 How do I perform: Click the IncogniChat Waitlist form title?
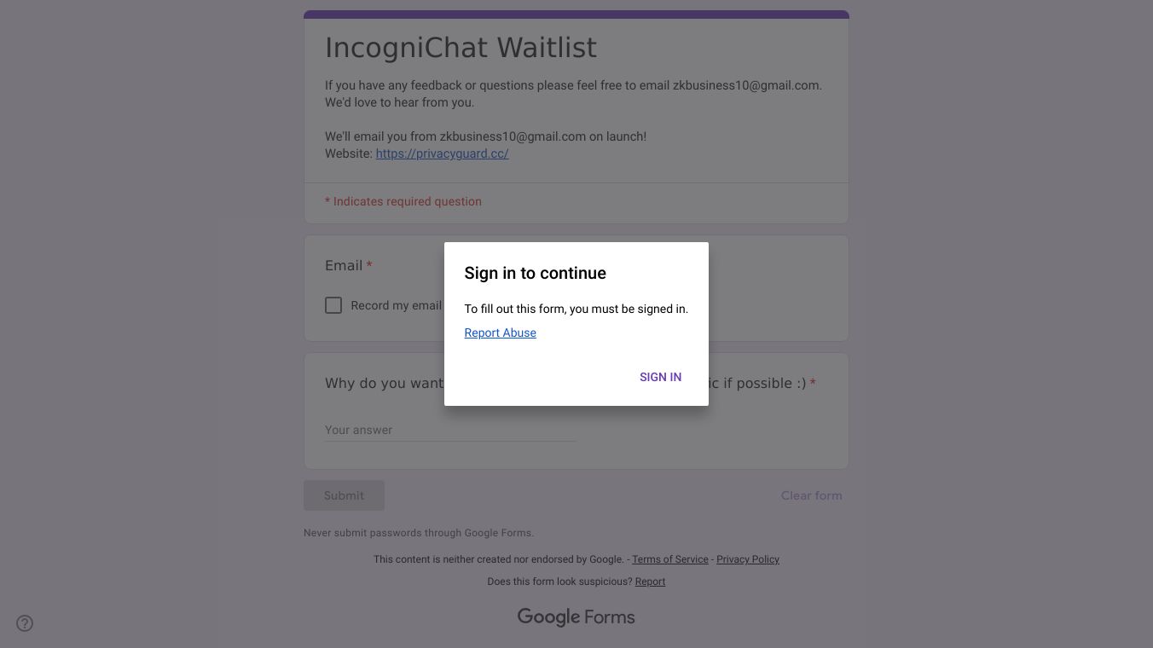click(461, 48)
